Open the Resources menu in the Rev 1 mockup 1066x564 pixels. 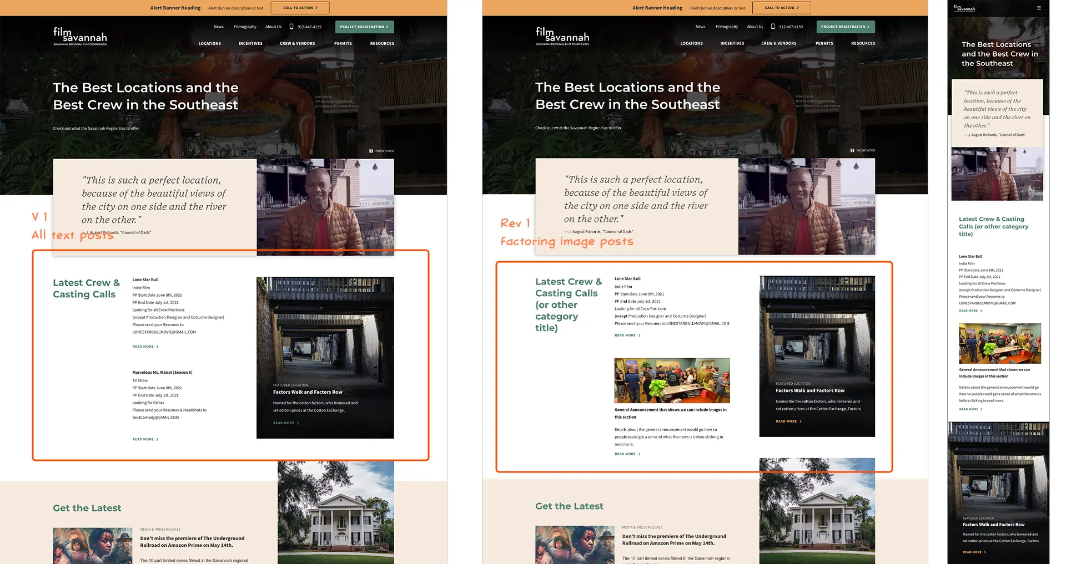tap(863, 43)
